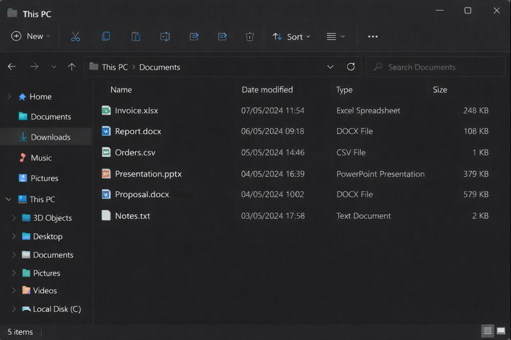Click the Paste clipboard icon

(135, 36)
